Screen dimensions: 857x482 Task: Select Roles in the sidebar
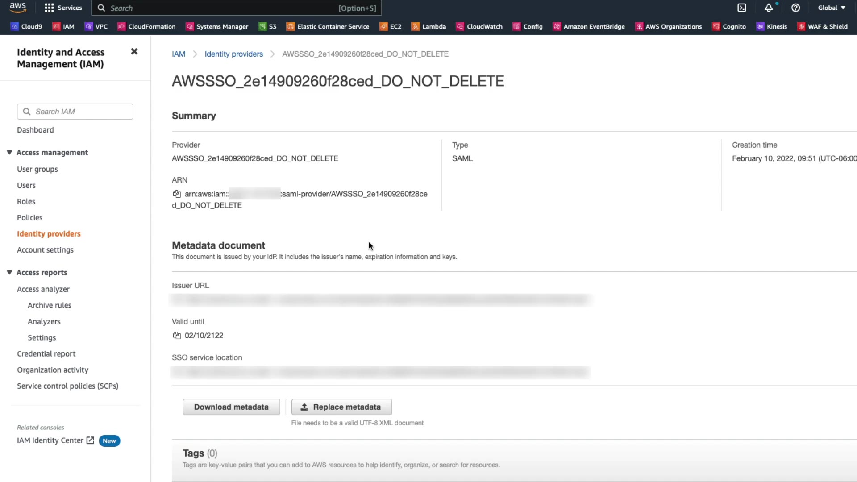[x=26, y=202]
